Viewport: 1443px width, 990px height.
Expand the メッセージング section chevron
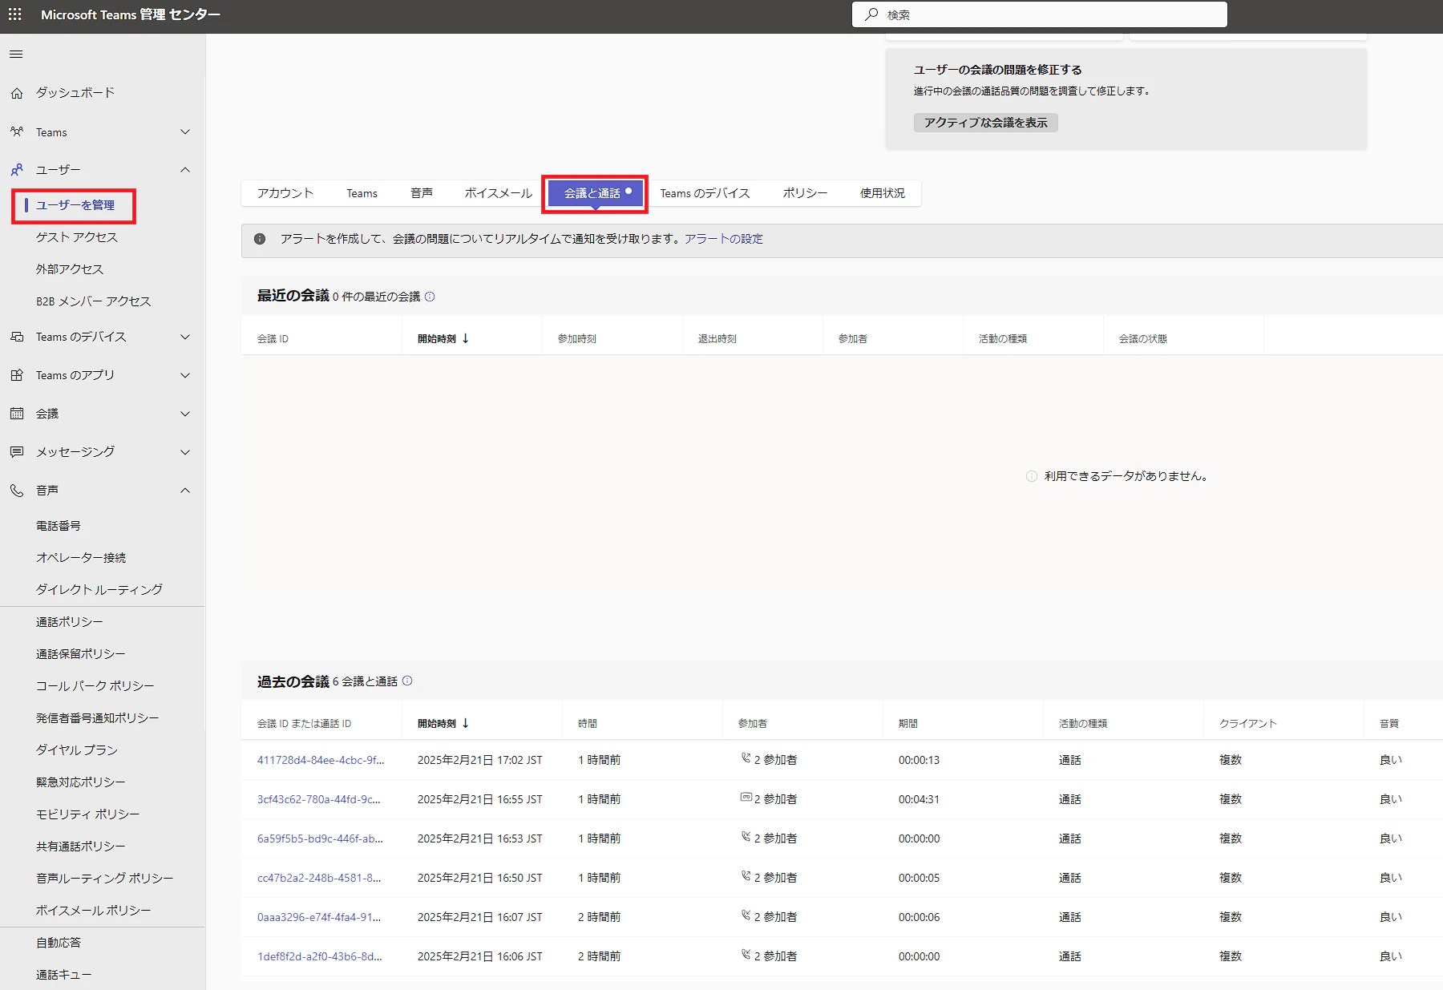[185, 452]
